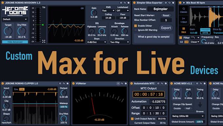Viewport: 223px width, 126px height.
Task: Adjust the Target knob at -24 dB
Action: tap(8, 31)
